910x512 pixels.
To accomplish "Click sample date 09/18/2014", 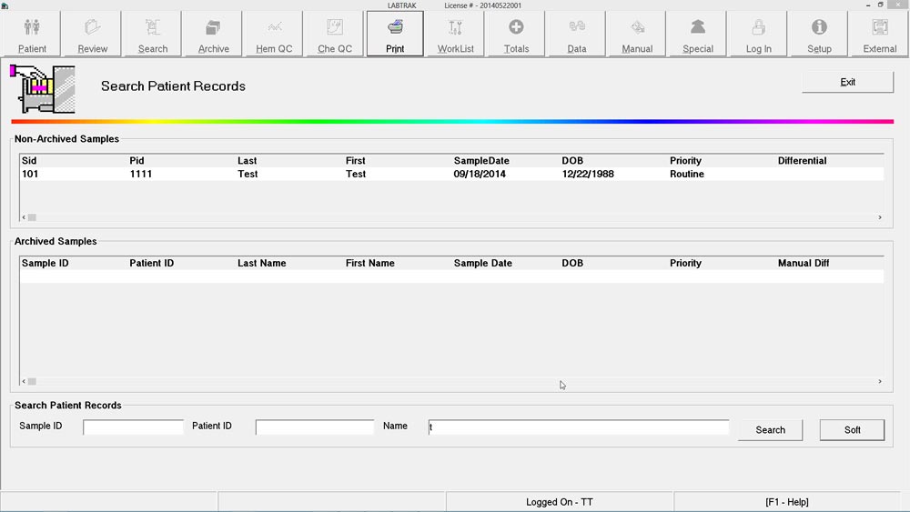I will [480, 174].
